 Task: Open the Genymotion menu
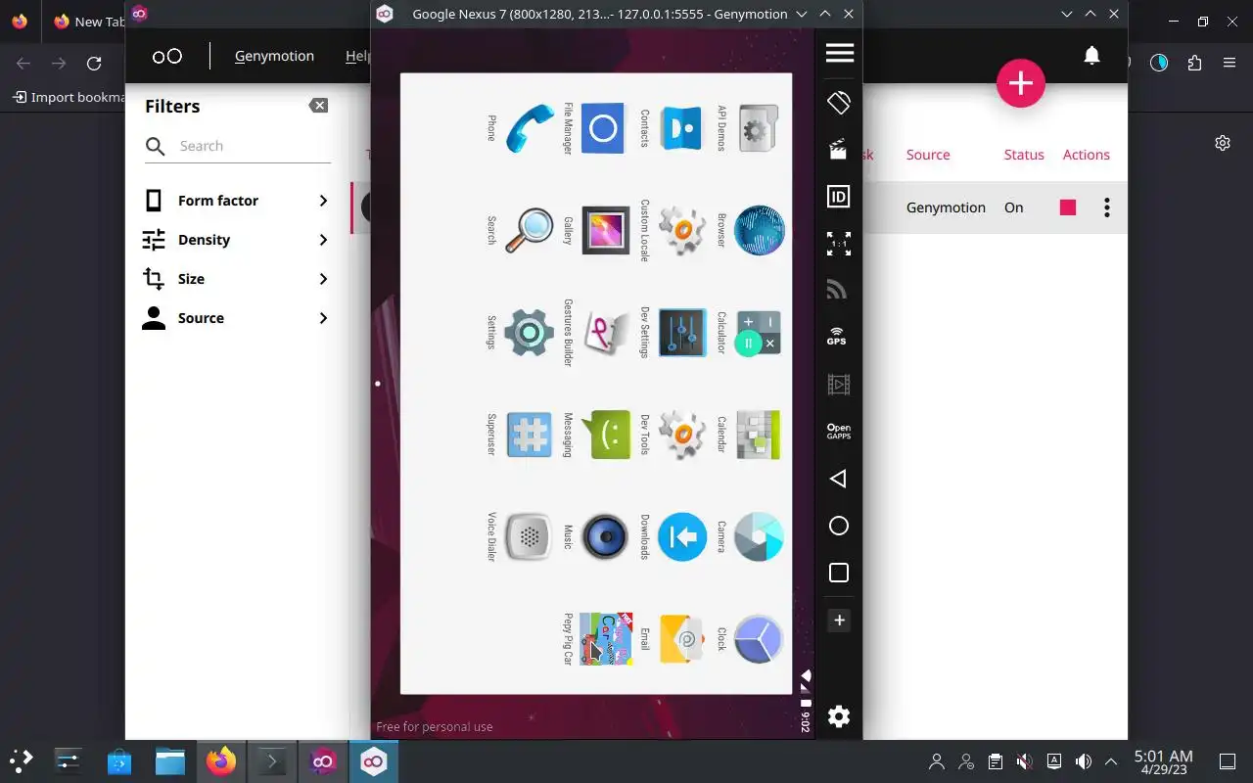point(274,56)
